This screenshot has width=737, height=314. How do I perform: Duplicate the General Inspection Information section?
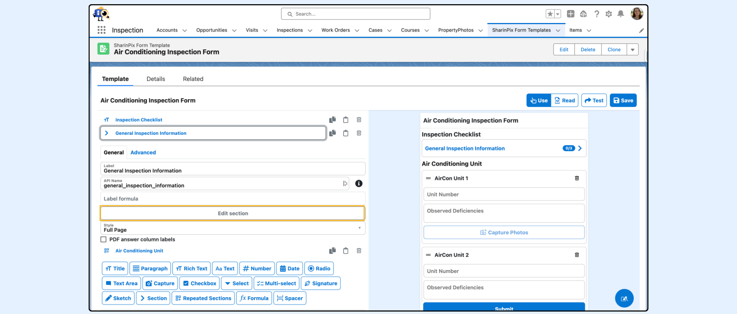pyautogui.click(x=332, y=133)
